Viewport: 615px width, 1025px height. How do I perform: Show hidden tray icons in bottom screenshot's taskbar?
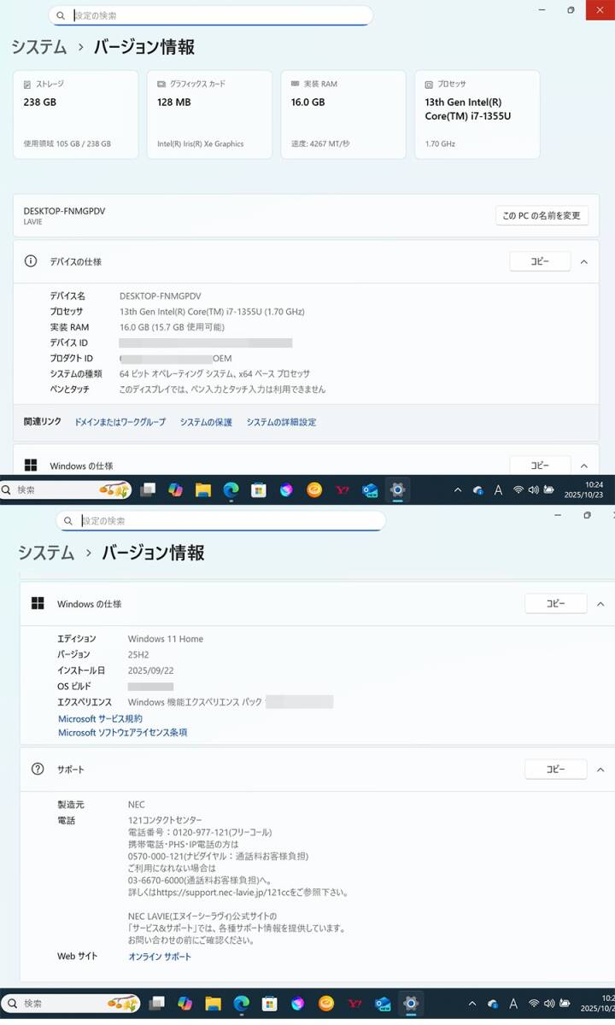[x=473, y=1003]
